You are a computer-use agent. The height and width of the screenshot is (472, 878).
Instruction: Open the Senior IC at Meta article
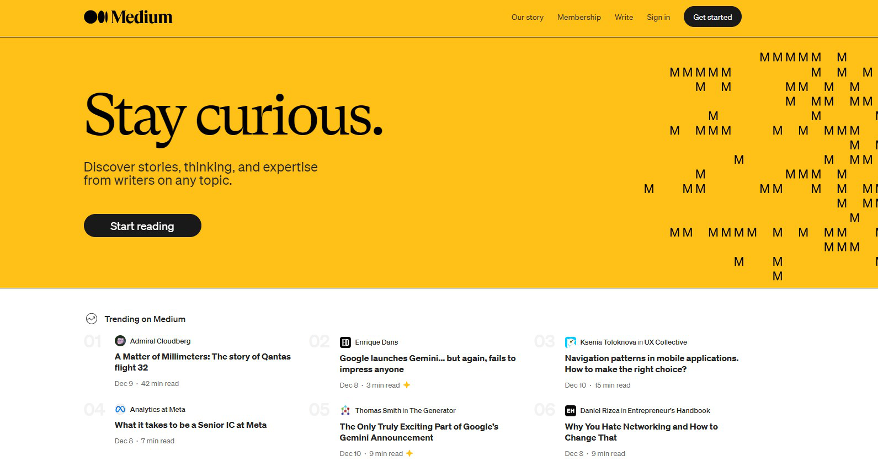tap(190, 425)
